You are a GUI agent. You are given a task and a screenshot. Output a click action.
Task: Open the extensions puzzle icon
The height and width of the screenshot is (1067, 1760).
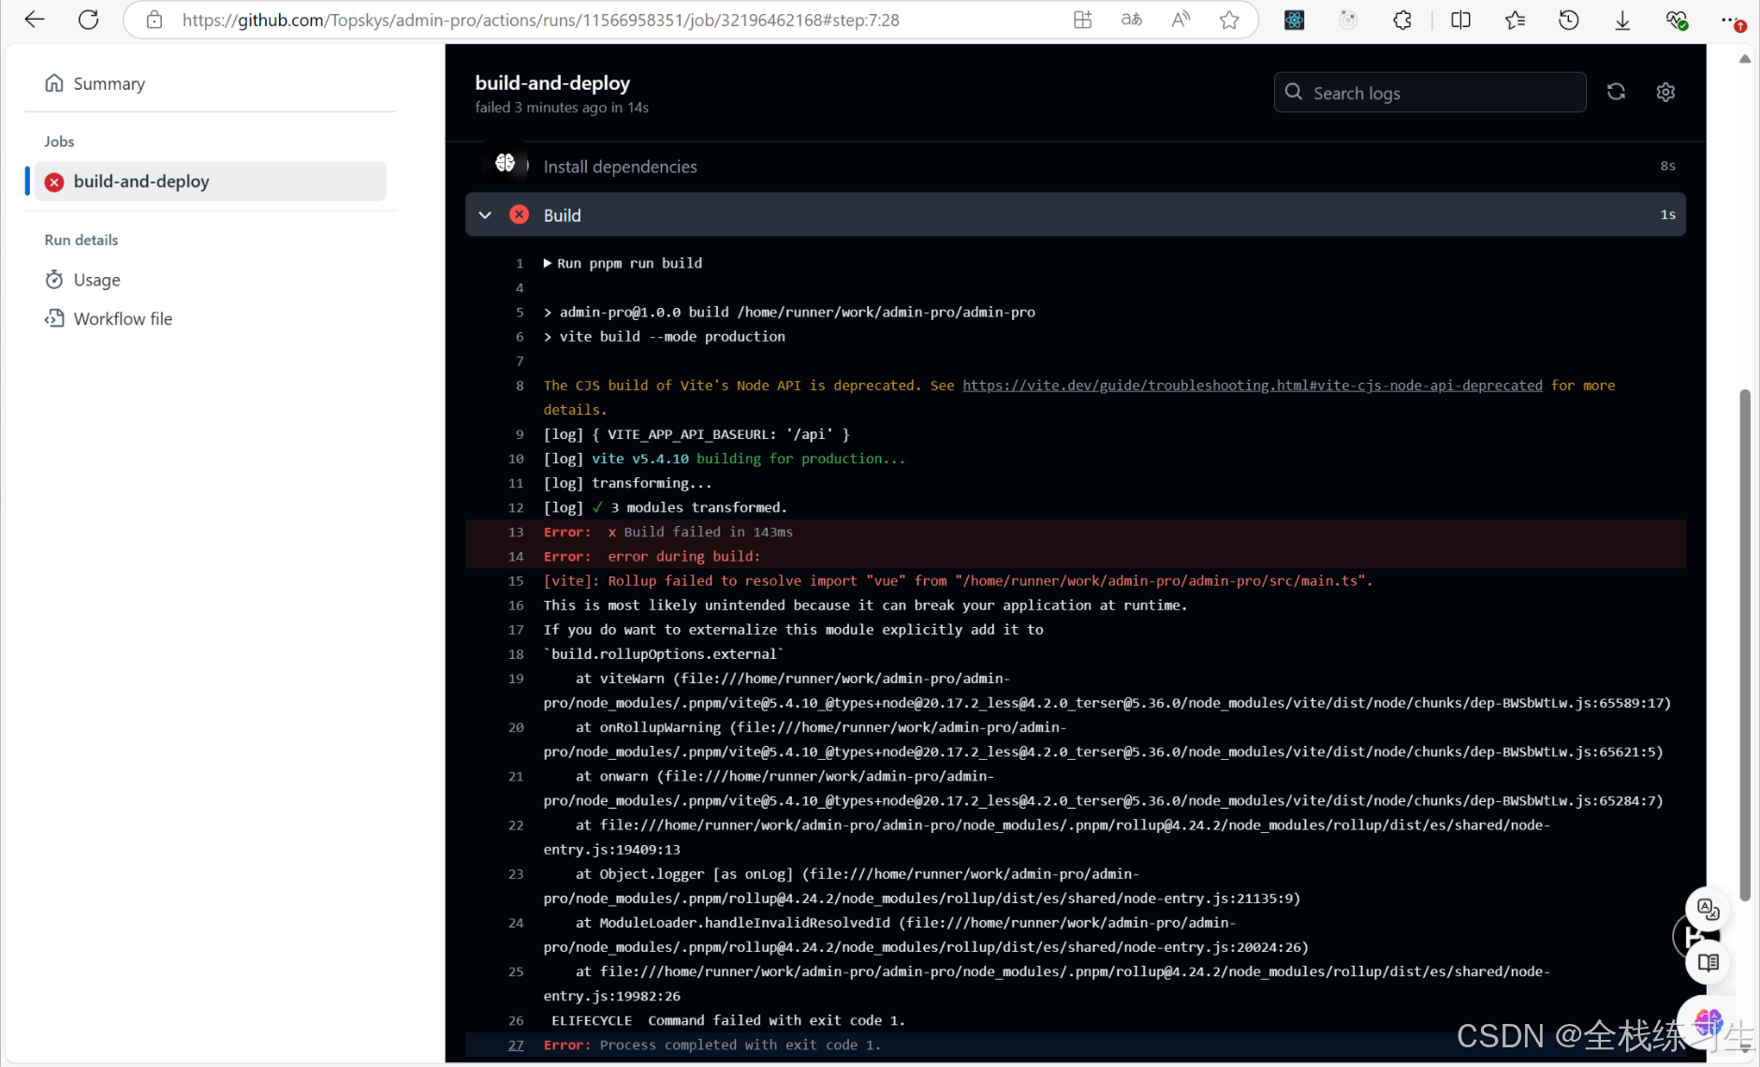pyautogui.click(x=1402, y=20)
